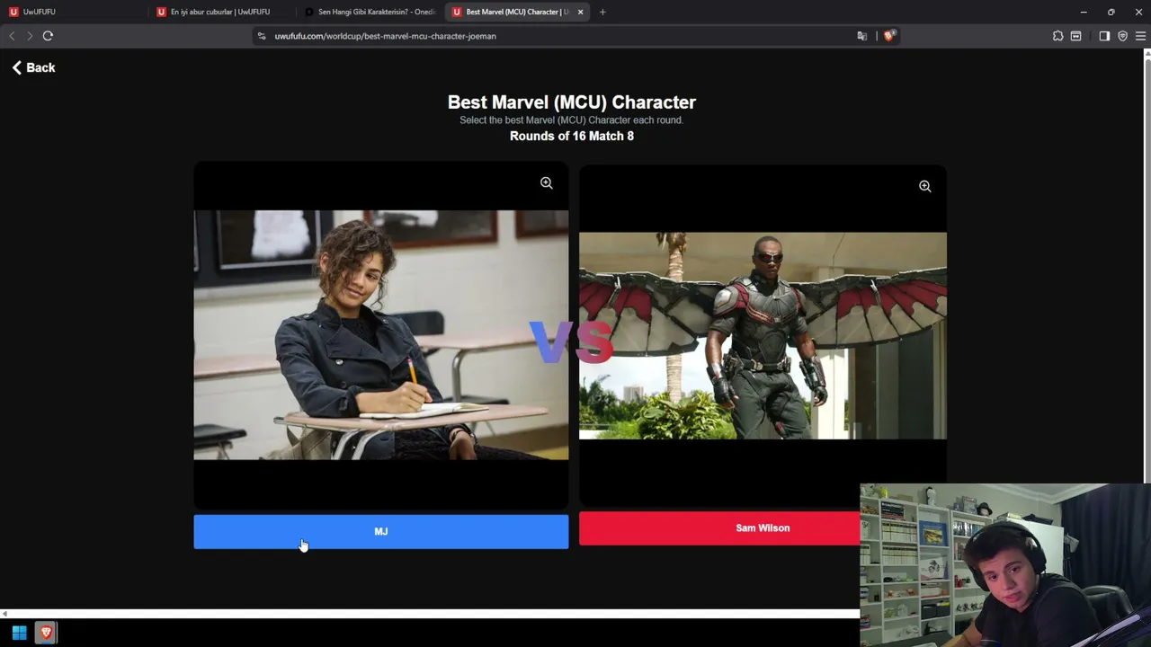Screen dimensions: 1151x647
Task: Switch to the first UwUFUFU tab
Action: click(74, 12)
